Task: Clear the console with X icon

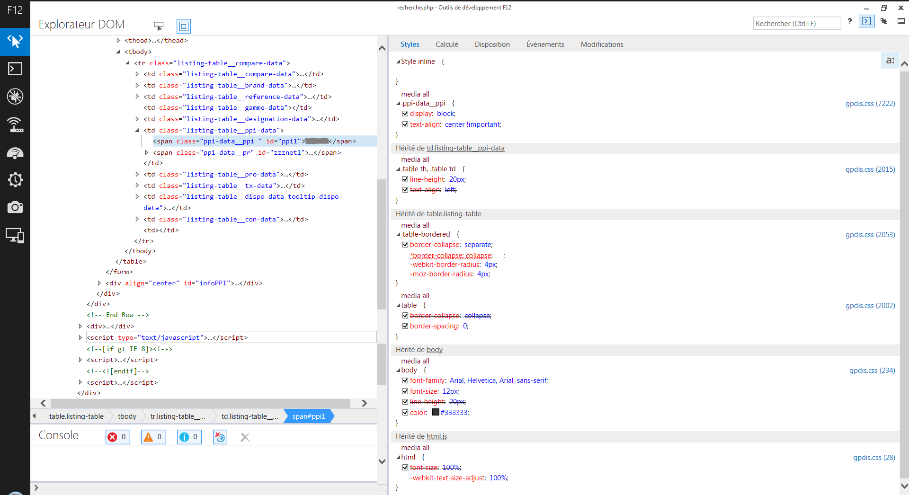Action: point(245,437)
